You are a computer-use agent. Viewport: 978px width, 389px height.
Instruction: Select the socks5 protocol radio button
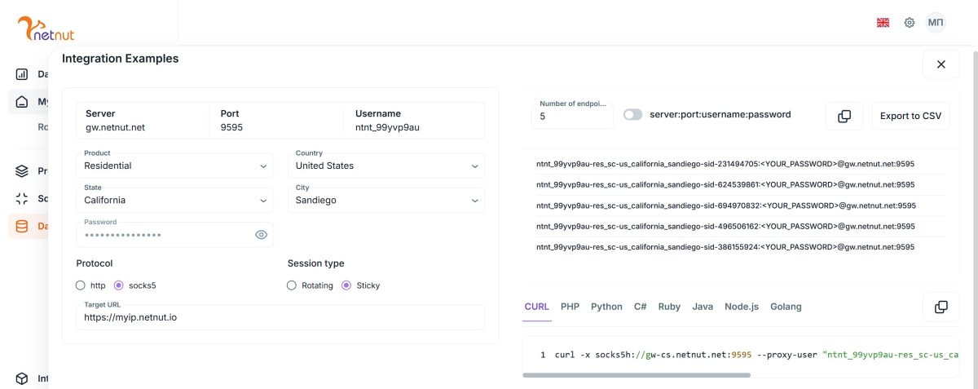pos(119,285)
